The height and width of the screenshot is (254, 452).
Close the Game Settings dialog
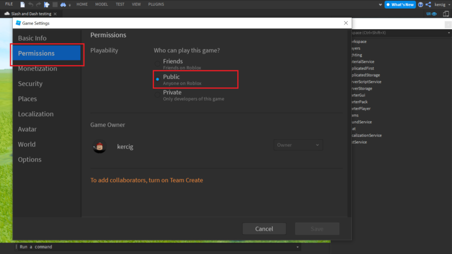(x=346, y=23)
